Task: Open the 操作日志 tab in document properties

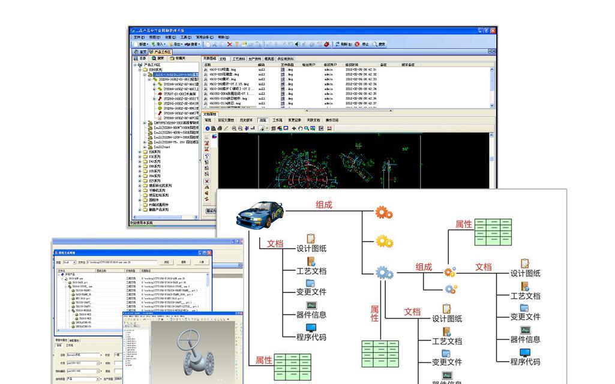Action: 332,120
